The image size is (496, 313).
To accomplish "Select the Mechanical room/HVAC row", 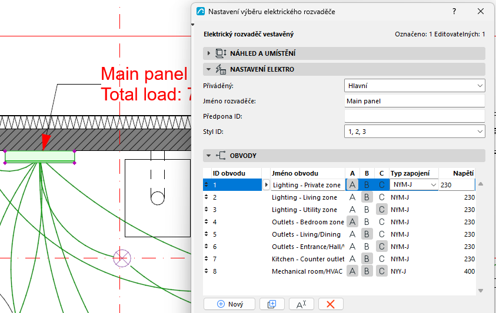I will click(x=339, y=271).
